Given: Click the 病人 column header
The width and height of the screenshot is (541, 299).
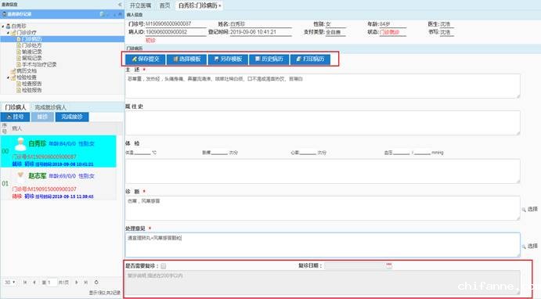Looking at the screenshot, I should click(16, 128).
